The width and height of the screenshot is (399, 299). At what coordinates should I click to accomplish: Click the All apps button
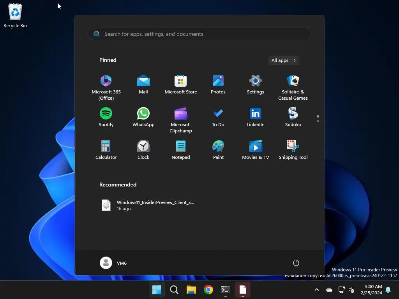click(284, 60)
